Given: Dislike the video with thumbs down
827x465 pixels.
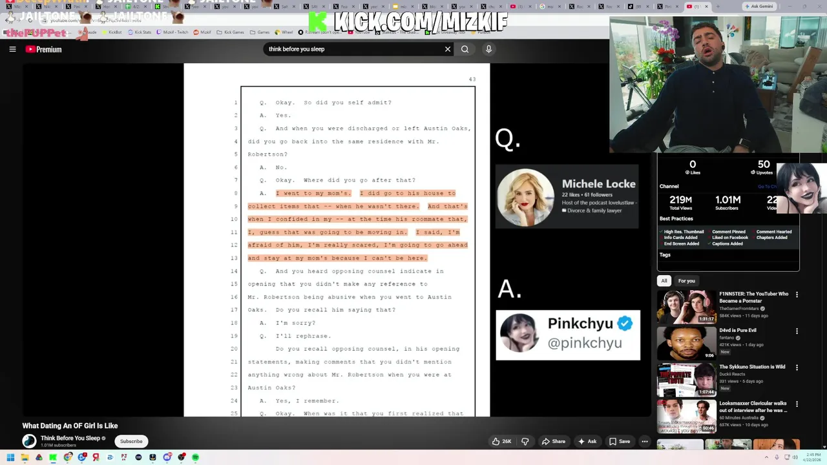Looking at the screenshot, I should (525, 442).
